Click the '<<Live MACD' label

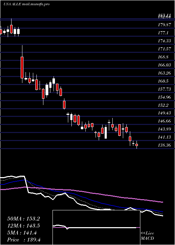147,236
